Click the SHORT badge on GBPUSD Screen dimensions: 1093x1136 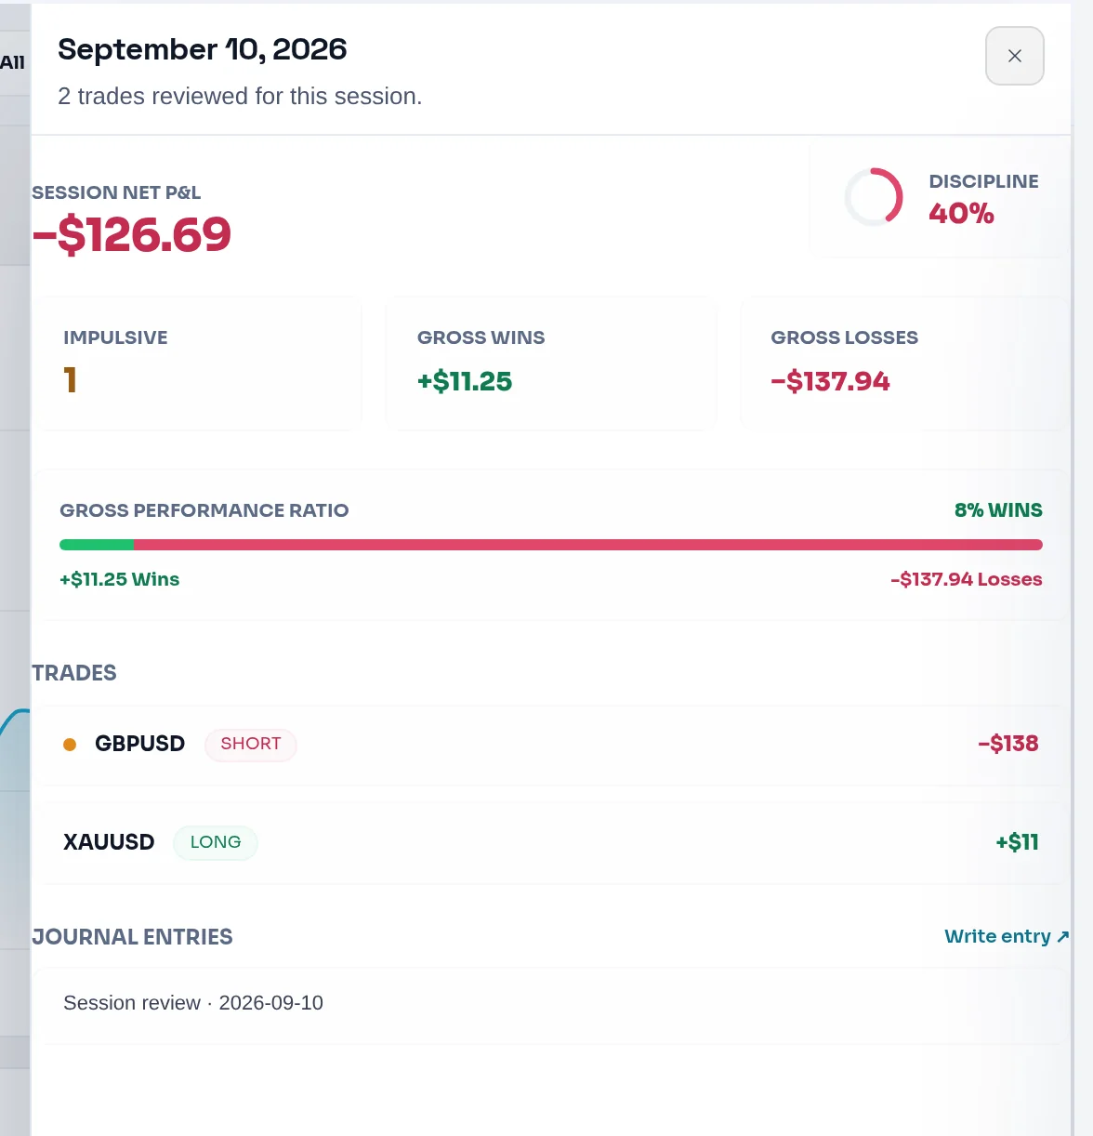[x=251, y=745]
